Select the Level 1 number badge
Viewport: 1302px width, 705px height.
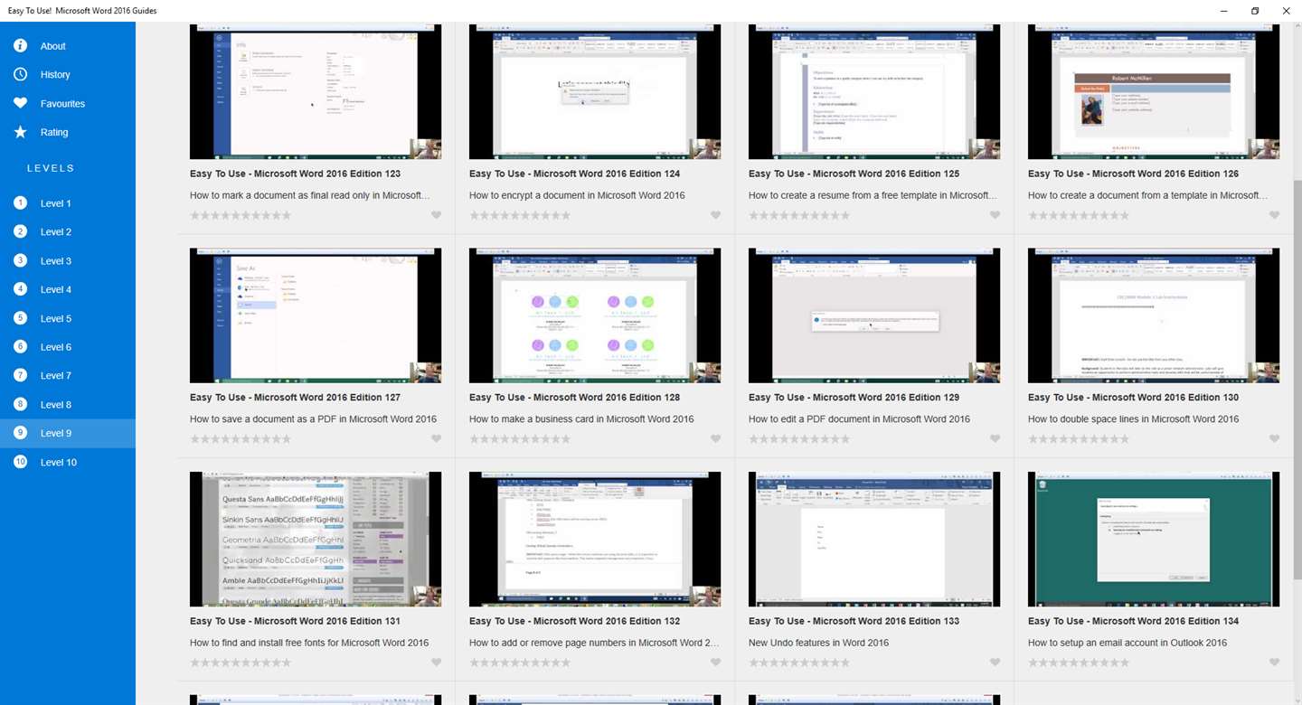pyautogui.click(x=20, y=203)
